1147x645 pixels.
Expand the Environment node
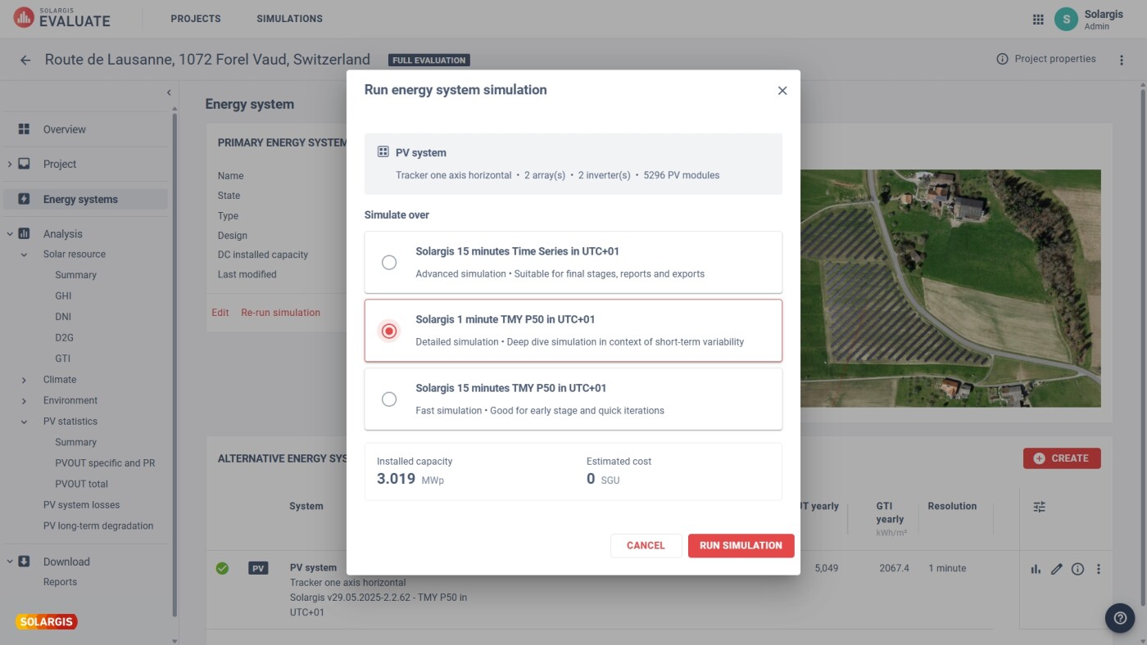pyautogui.click(x=25, y=401)
